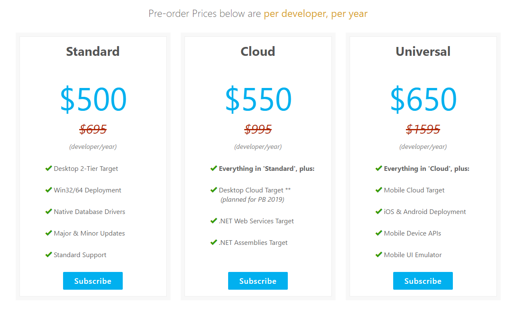Subscribe to the Standard plan
This screenshot has height=310, width=510.
tap(93, 281)
